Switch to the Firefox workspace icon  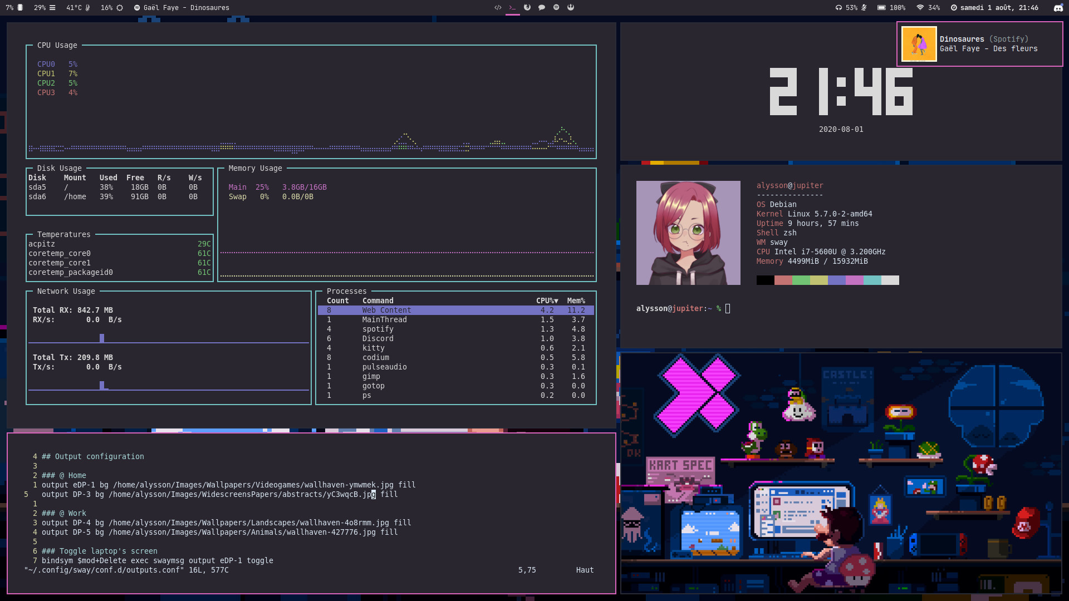point(527,8)
